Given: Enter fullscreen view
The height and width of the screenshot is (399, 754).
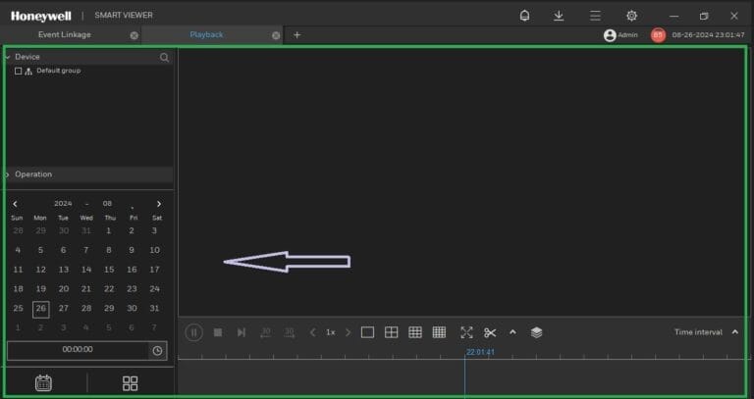Looking at the screenshot, I should click(x=466, y=332).
